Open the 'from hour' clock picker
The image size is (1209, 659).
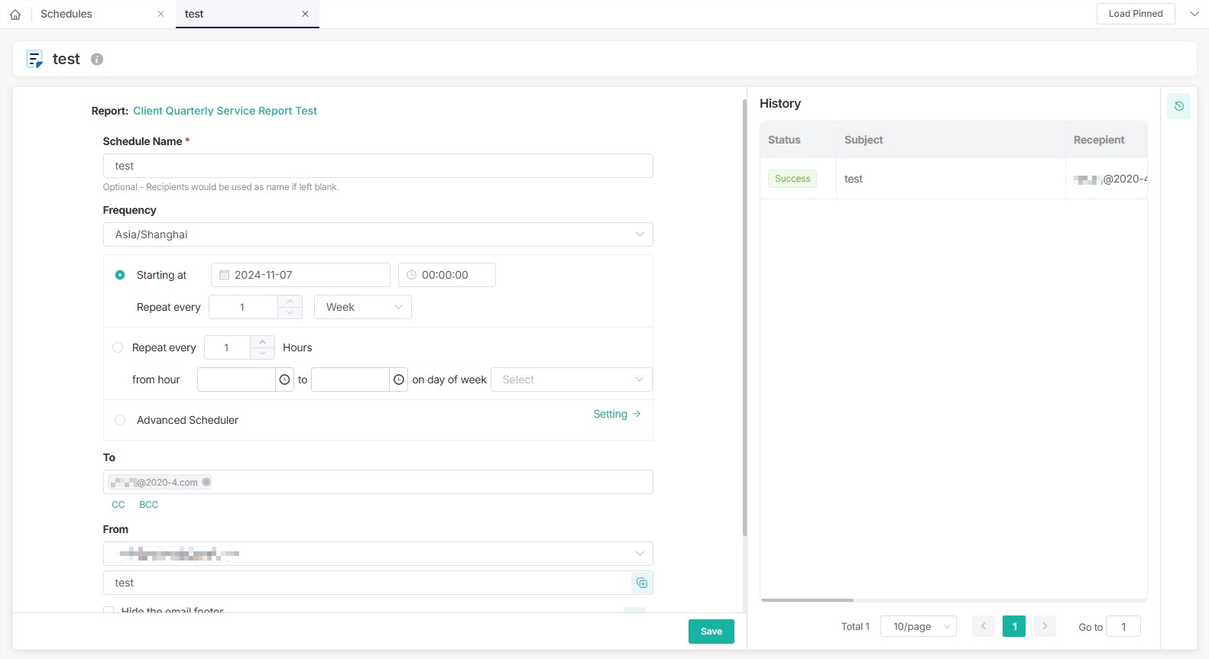(284, 380)
